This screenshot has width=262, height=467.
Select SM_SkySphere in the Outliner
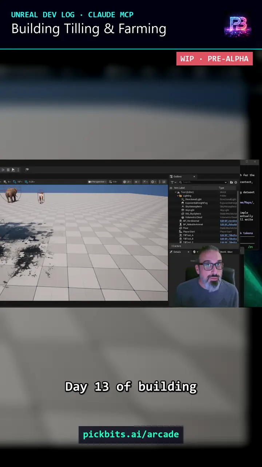[193, 214]
